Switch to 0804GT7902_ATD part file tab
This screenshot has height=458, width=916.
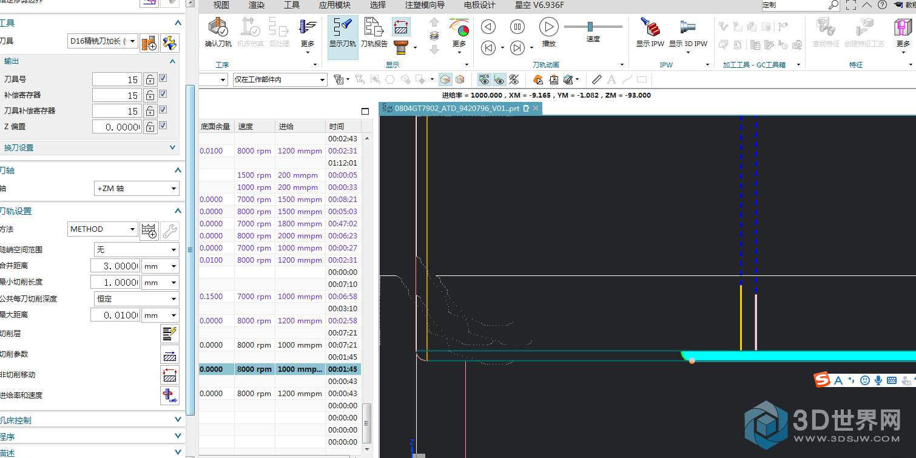(x=460, y=109)
